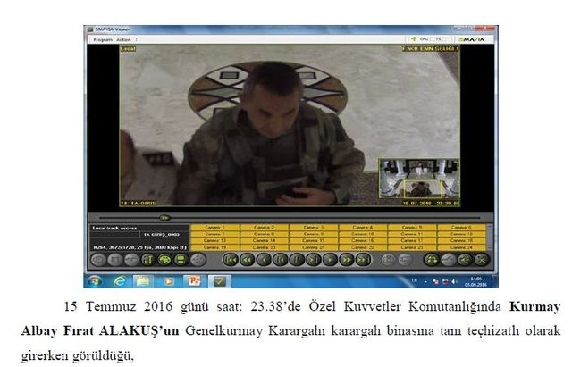Click the fast rewind button
This screenshot has width=572, height=367.
coord(248,260)
